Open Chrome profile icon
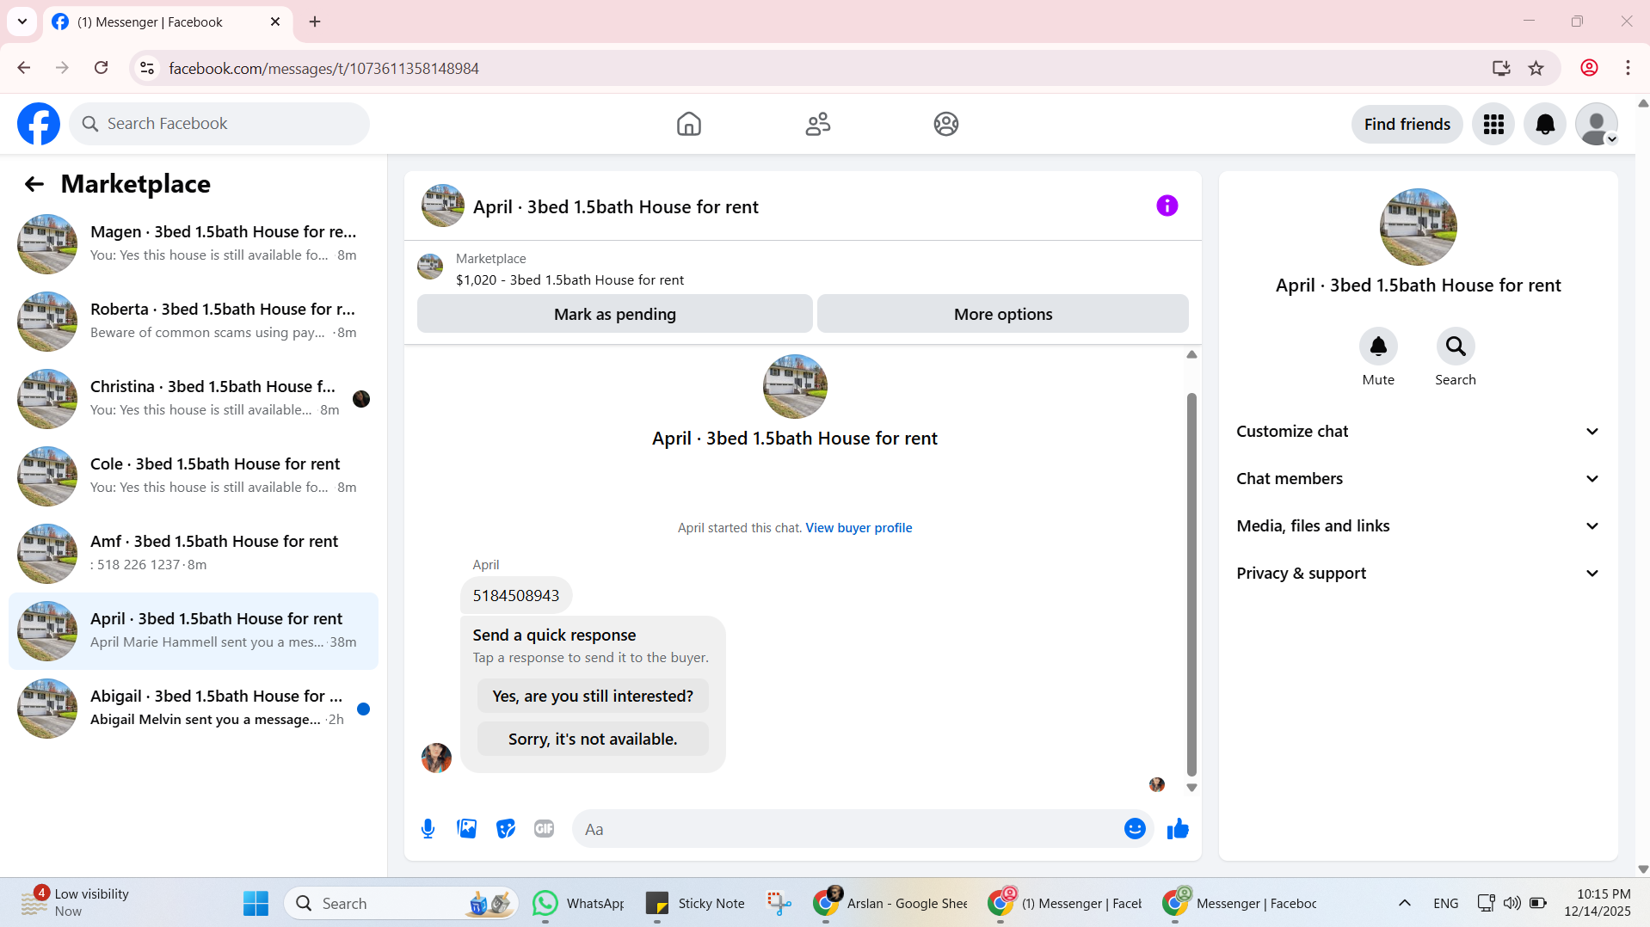1650x927 pixels. click(1589, 68)
